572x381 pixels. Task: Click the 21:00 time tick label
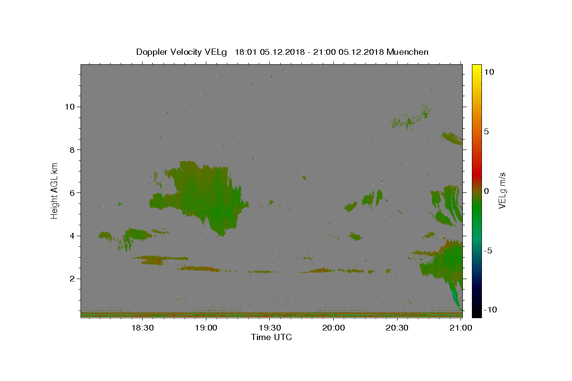(461, 328)
